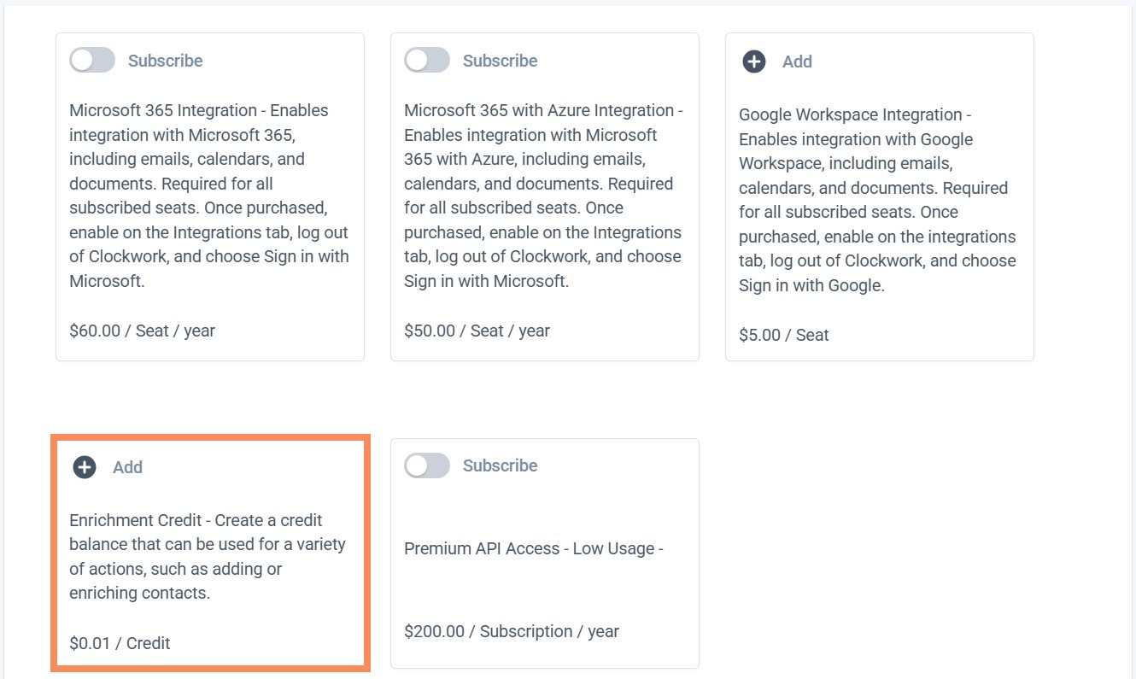Screen dimensions: 1136x679
Task: Select the Microsoft 365 with Azure description
Action: pyautogui.click(x=544, y=196)
